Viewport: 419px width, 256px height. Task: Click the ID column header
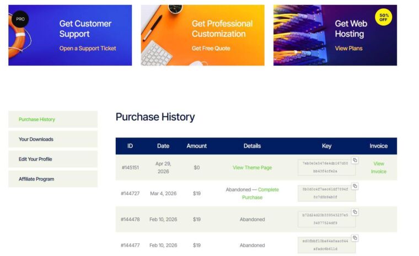130,146
